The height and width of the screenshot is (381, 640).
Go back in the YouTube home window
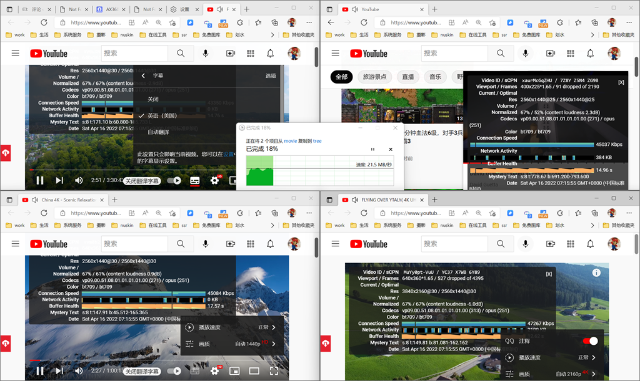331,22
